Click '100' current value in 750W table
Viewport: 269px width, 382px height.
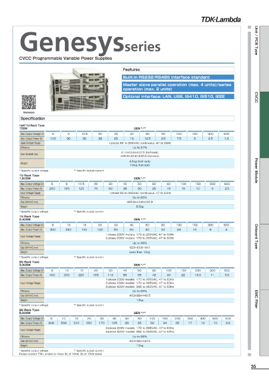click(x=53, y=138)
